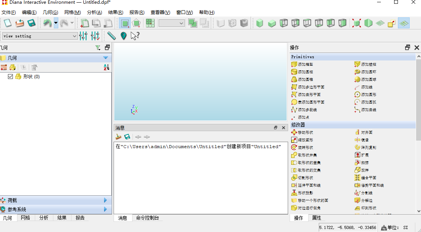The height and width of the screenshot is (232, 421).
Task: Click 取形状并集 modifier
Action: pos(304,155)
